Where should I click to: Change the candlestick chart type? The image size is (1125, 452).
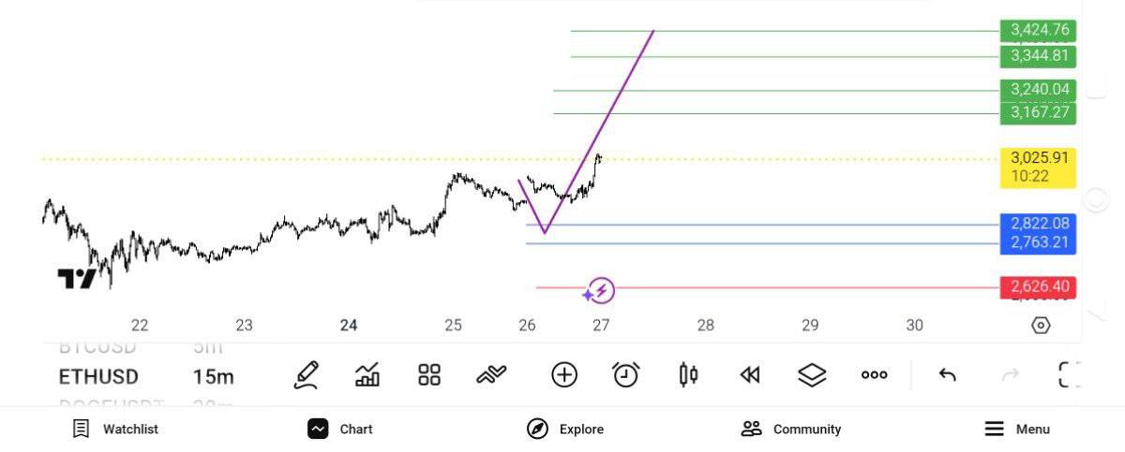[x=688, y=375]
